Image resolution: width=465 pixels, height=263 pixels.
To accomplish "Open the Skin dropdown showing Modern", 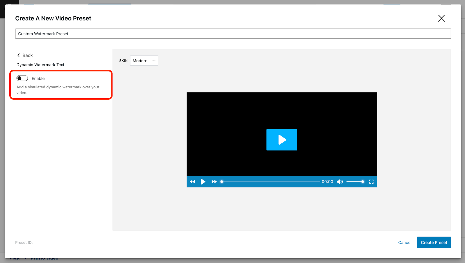I will (x=144, y=61).
